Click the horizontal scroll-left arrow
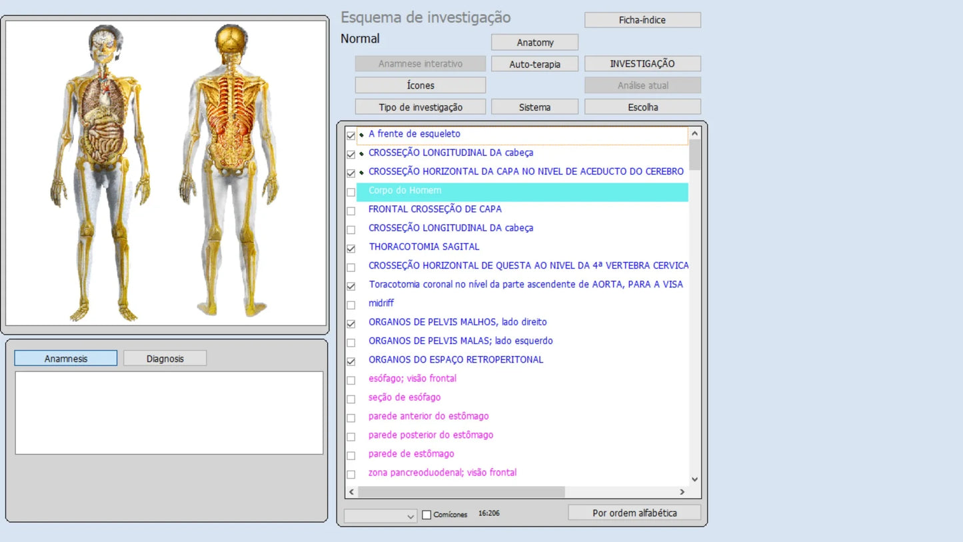This screenshot has width=963, height=542. click(x=352, y=492)
